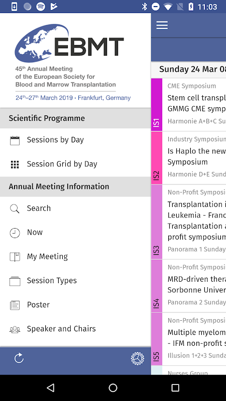
Task: Tap the clock icon beside Now
Action: (x=15, y=233)
